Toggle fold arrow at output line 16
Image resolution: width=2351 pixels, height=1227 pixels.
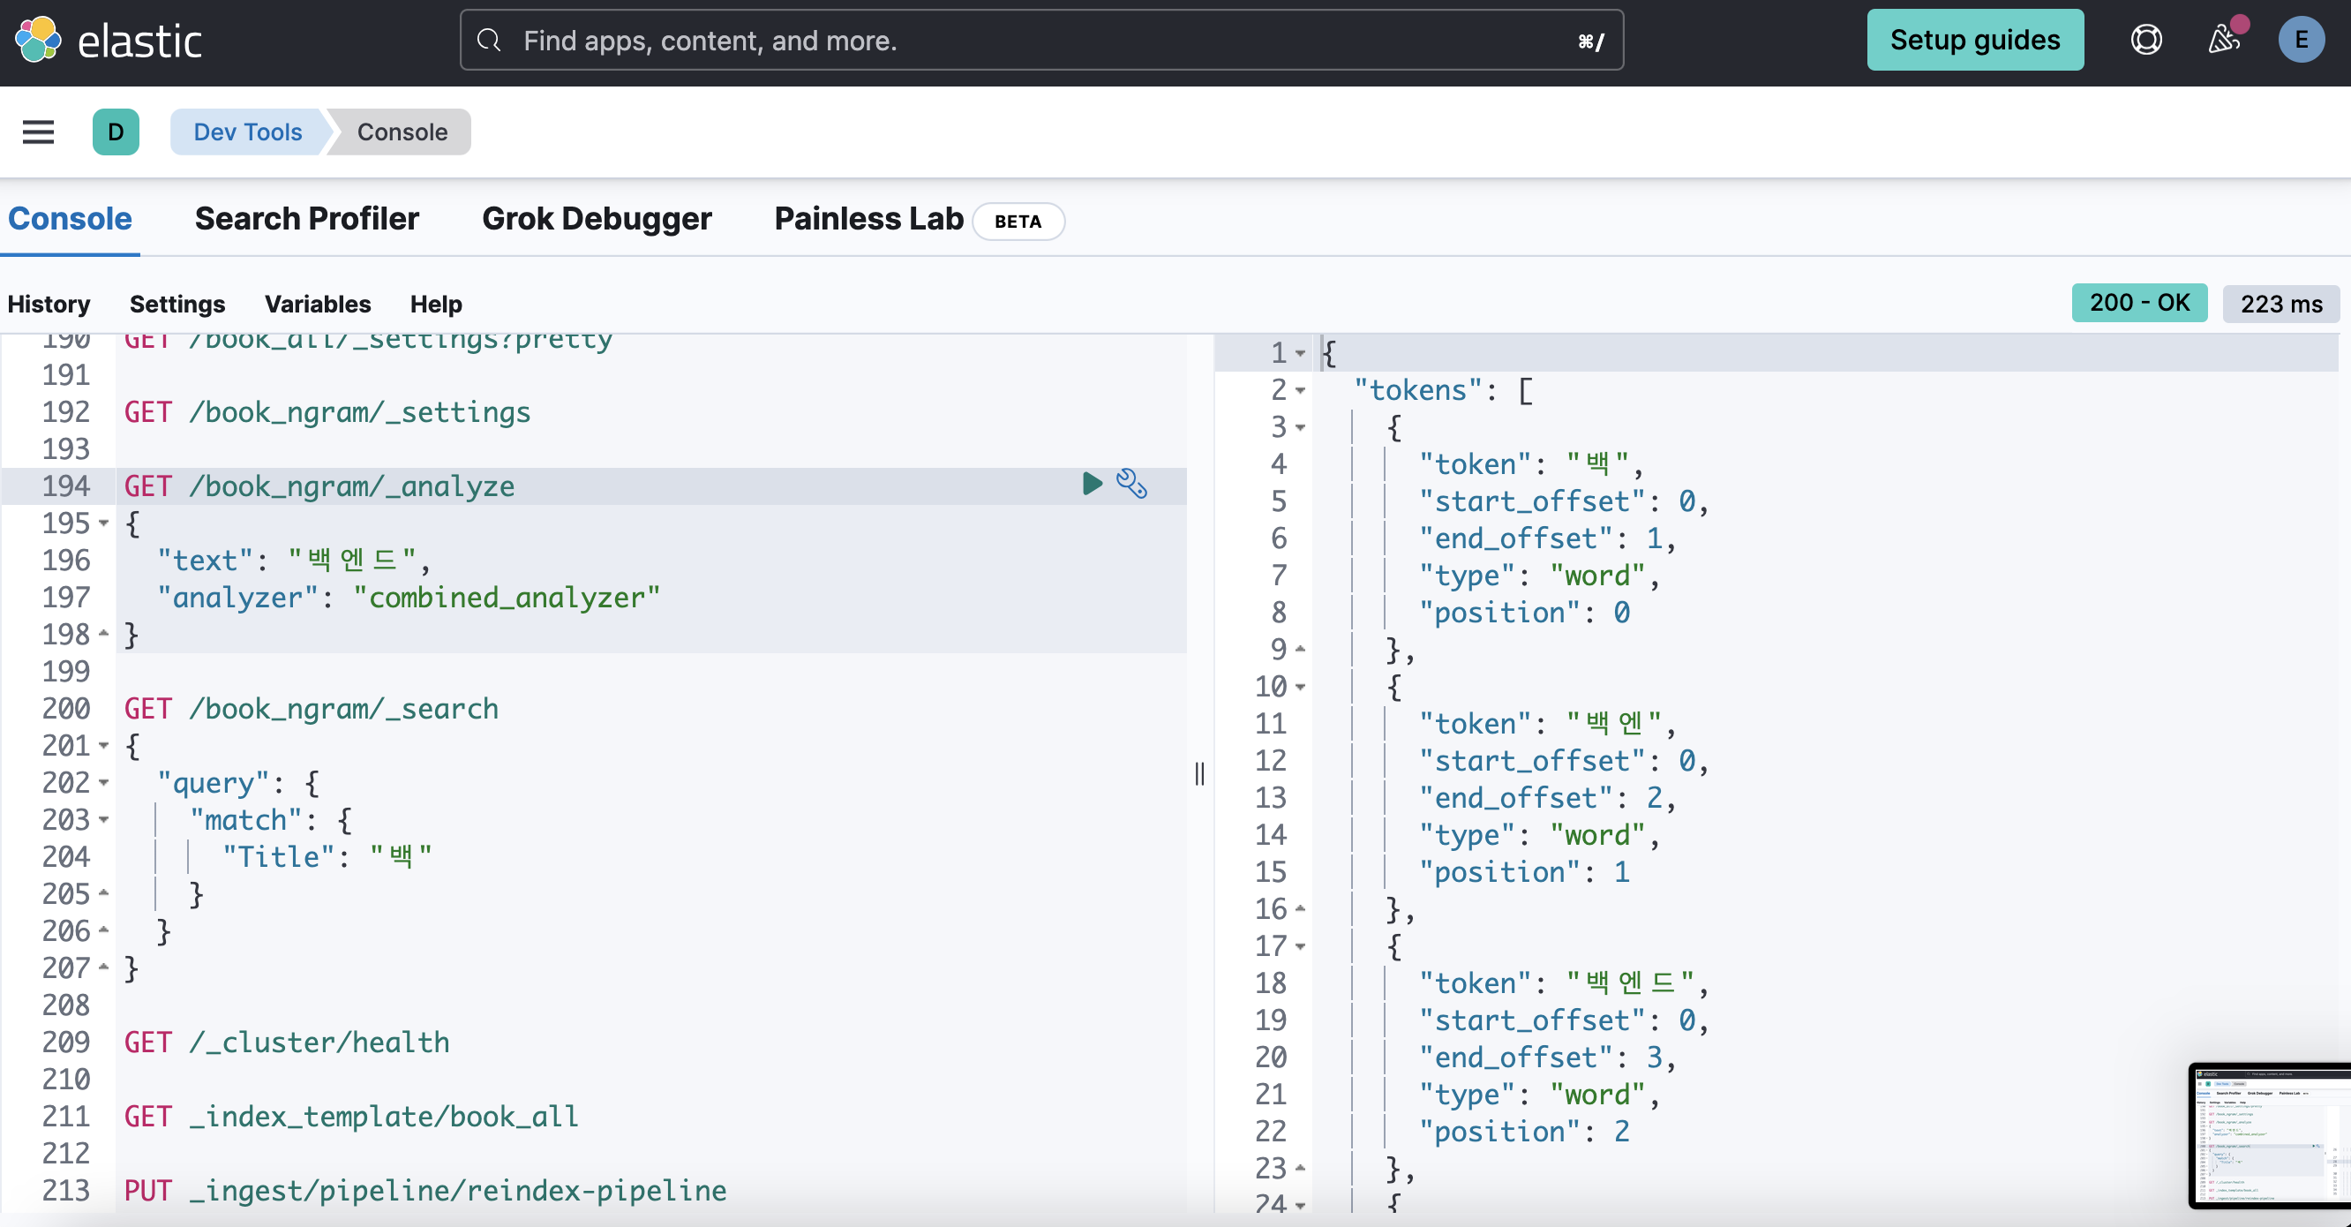(x=1301, y=909)
